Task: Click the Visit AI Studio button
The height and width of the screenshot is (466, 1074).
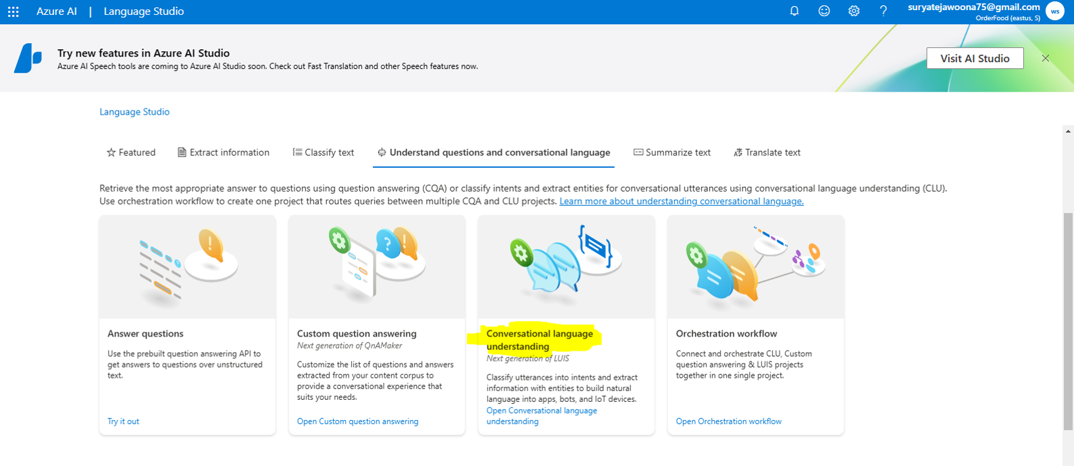Action: tap(975, 59)
